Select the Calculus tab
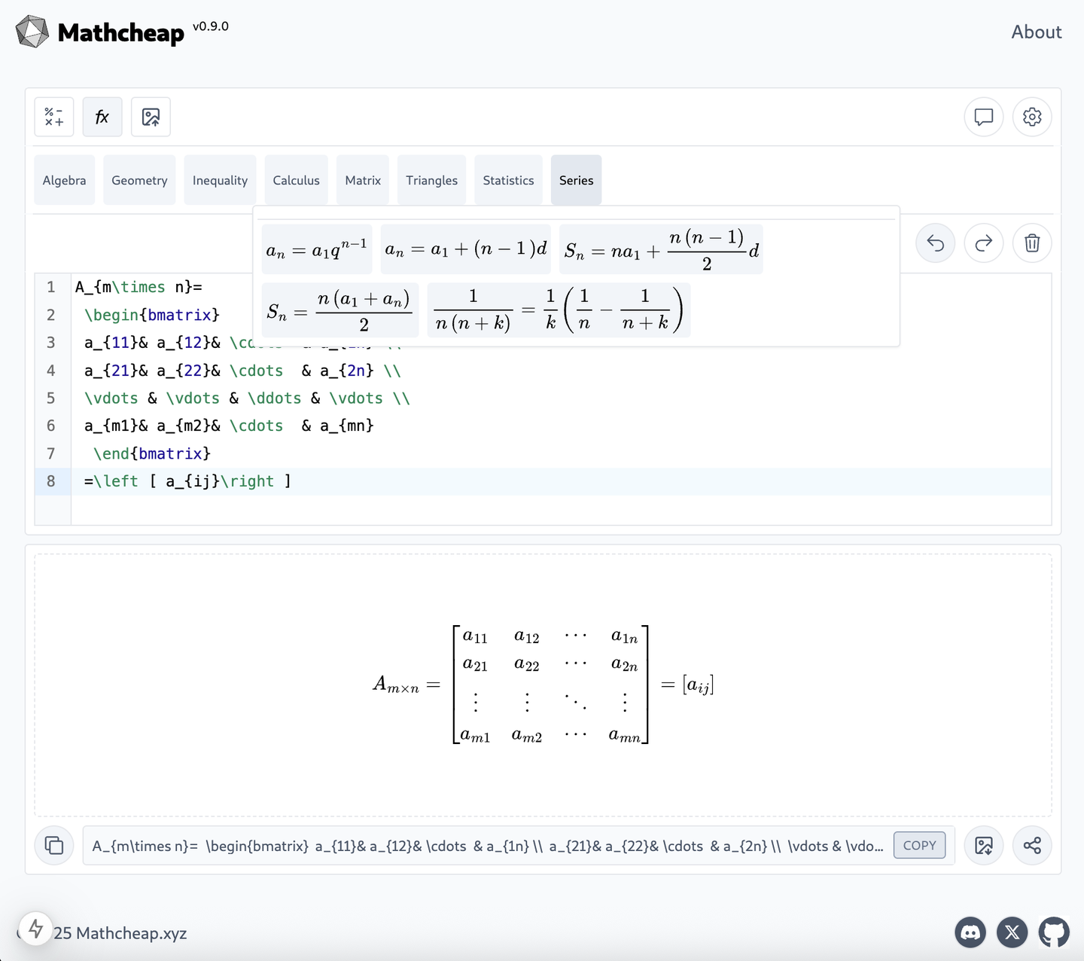 pyautogui.click(x=296, y=180)
